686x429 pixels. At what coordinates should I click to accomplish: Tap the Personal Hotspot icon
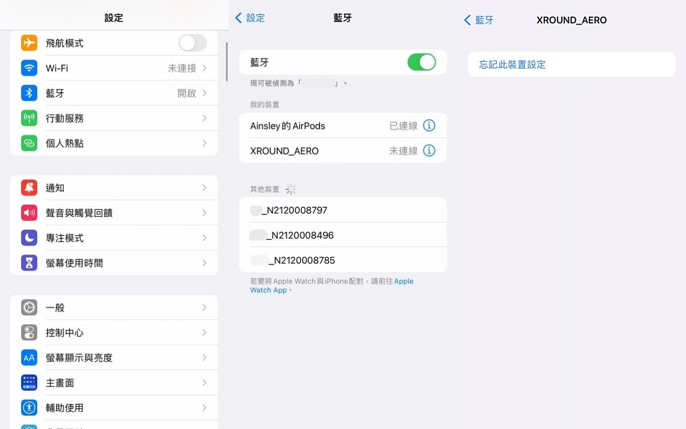(29, 144)
